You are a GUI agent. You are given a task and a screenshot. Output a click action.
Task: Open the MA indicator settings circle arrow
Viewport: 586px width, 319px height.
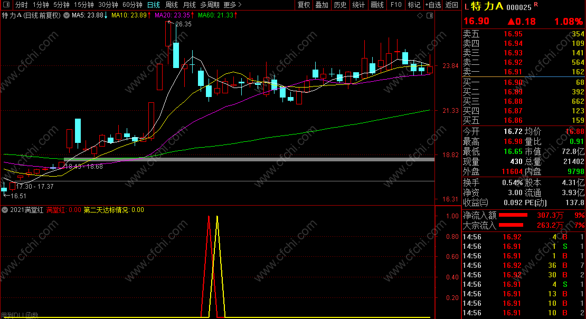pos(67,15)
